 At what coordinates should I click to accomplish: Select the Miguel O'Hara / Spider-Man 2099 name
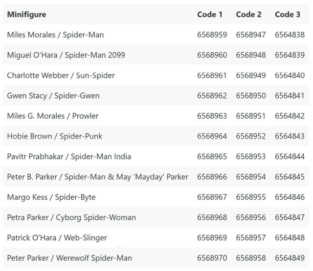(x=66, y=55)
